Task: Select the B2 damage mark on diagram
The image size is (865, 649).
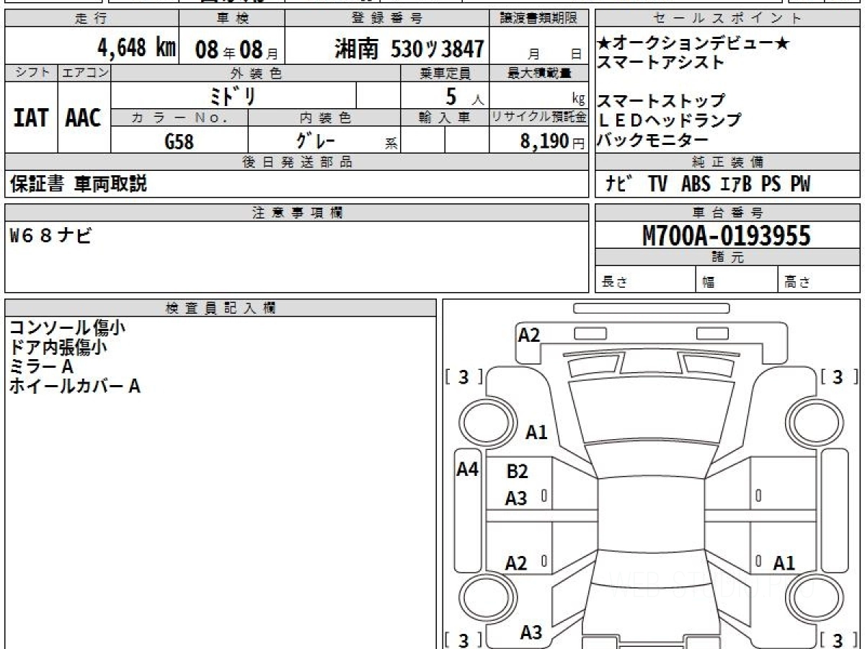Action: (x=518, y=472)
